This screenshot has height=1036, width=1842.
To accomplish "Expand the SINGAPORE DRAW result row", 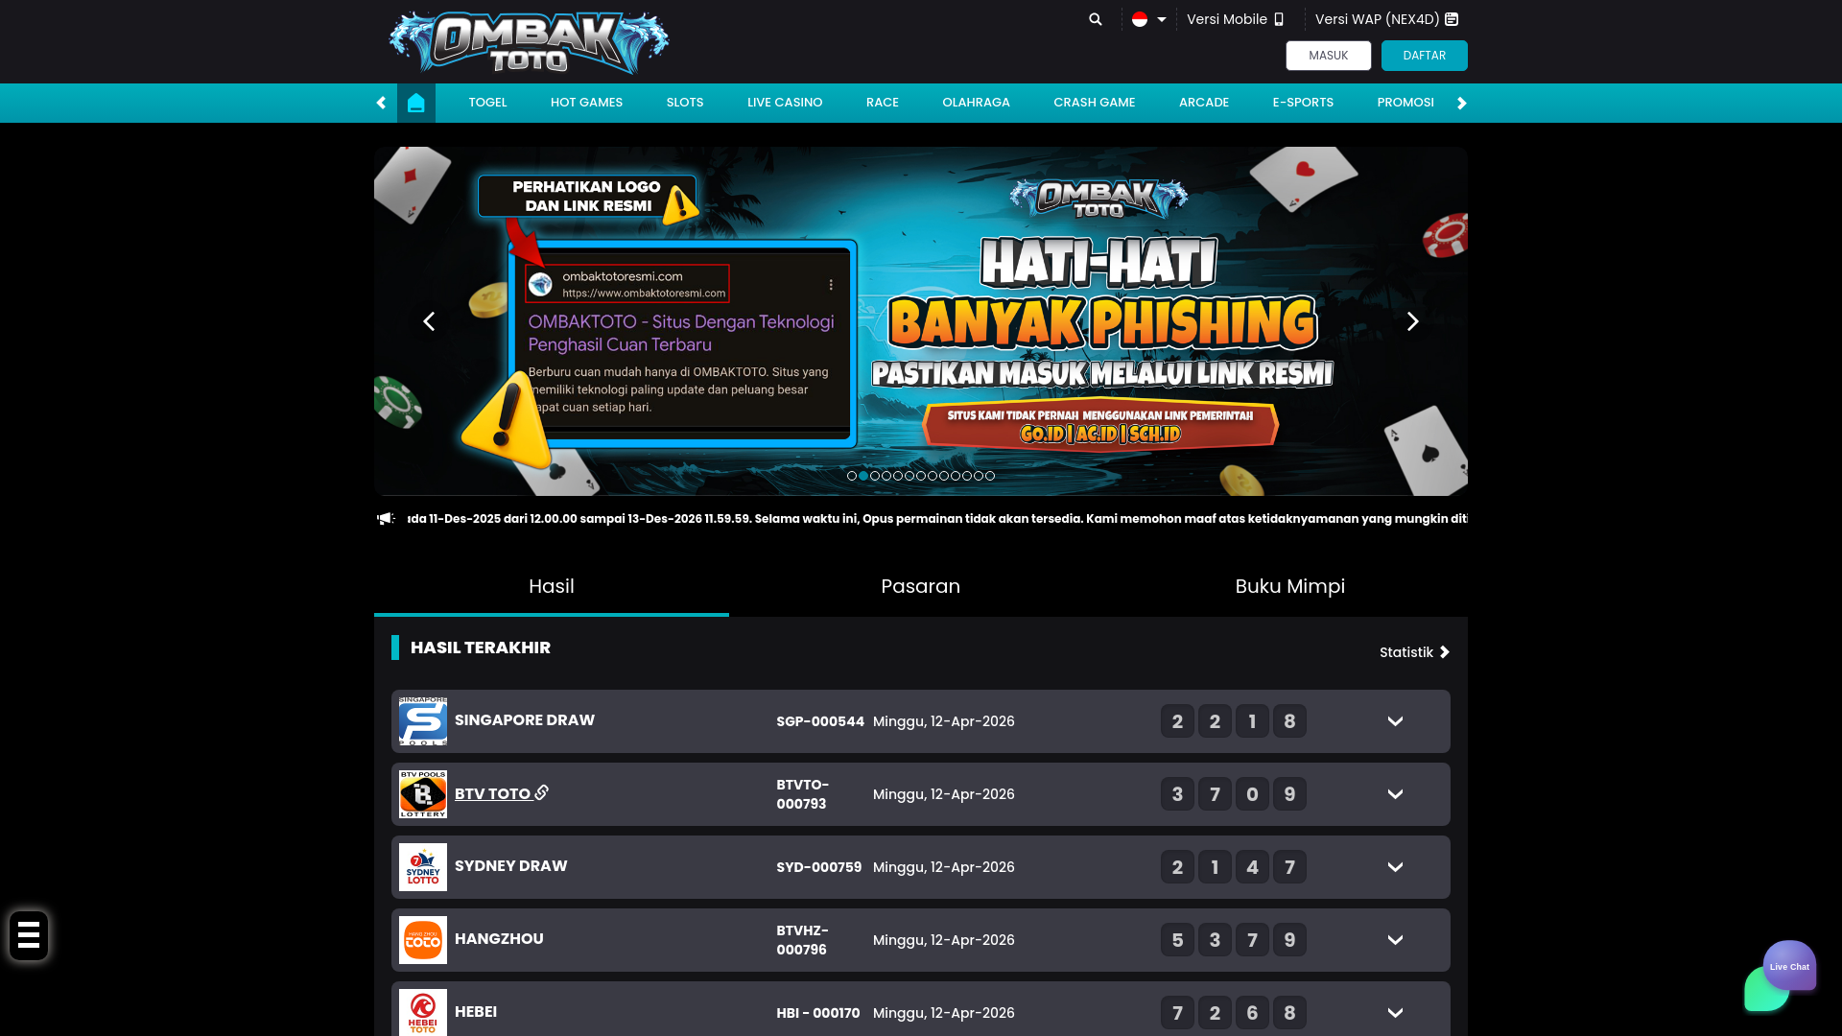I will pos(1395,721).
